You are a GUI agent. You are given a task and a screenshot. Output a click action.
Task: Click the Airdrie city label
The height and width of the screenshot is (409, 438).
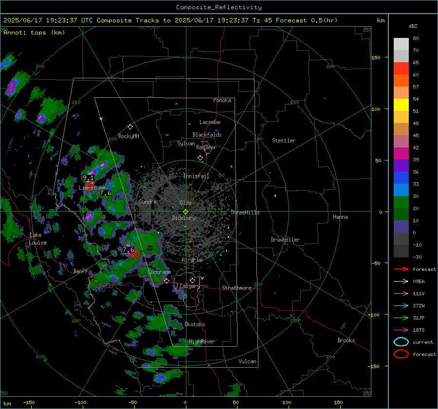point(192,260)
